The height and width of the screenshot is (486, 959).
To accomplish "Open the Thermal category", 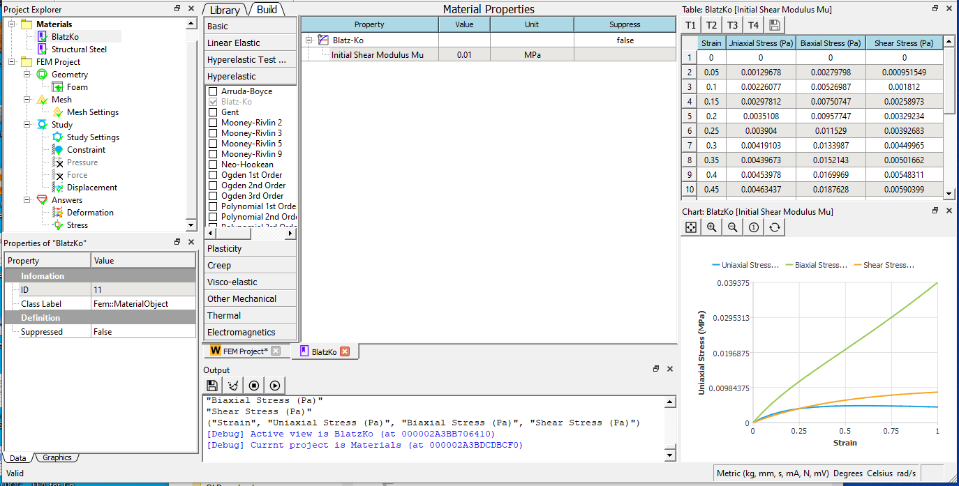I will coord(251,316).
